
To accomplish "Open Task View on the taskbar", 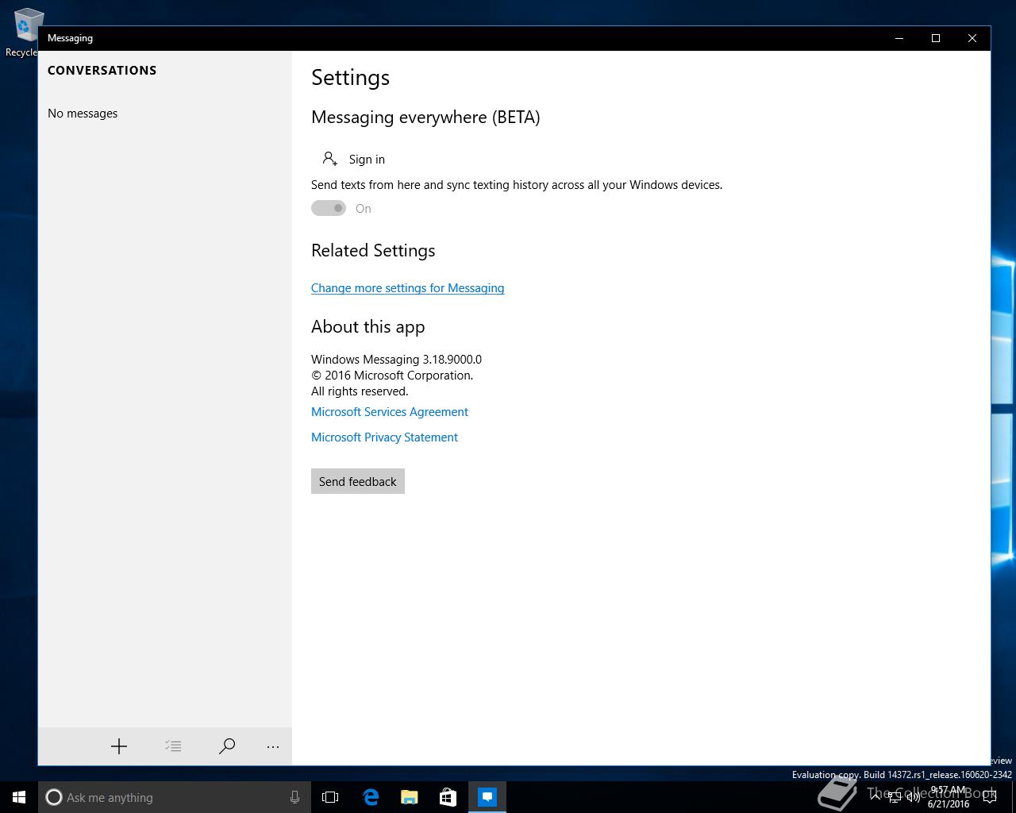I will click(330, 797).
